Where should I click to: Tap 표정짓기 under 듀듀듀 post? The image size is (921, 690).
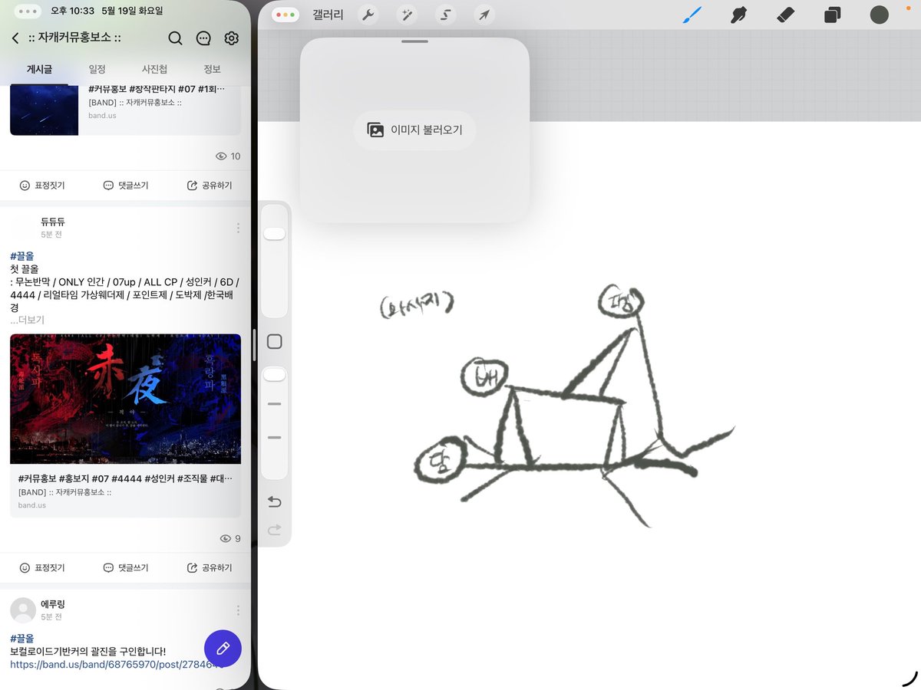point(42,568)
